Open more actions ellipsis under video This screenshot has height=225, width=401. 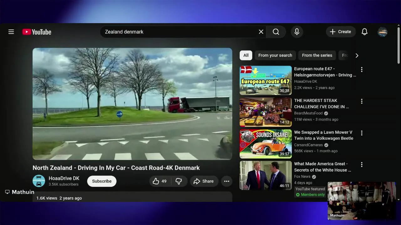[227, 181]
